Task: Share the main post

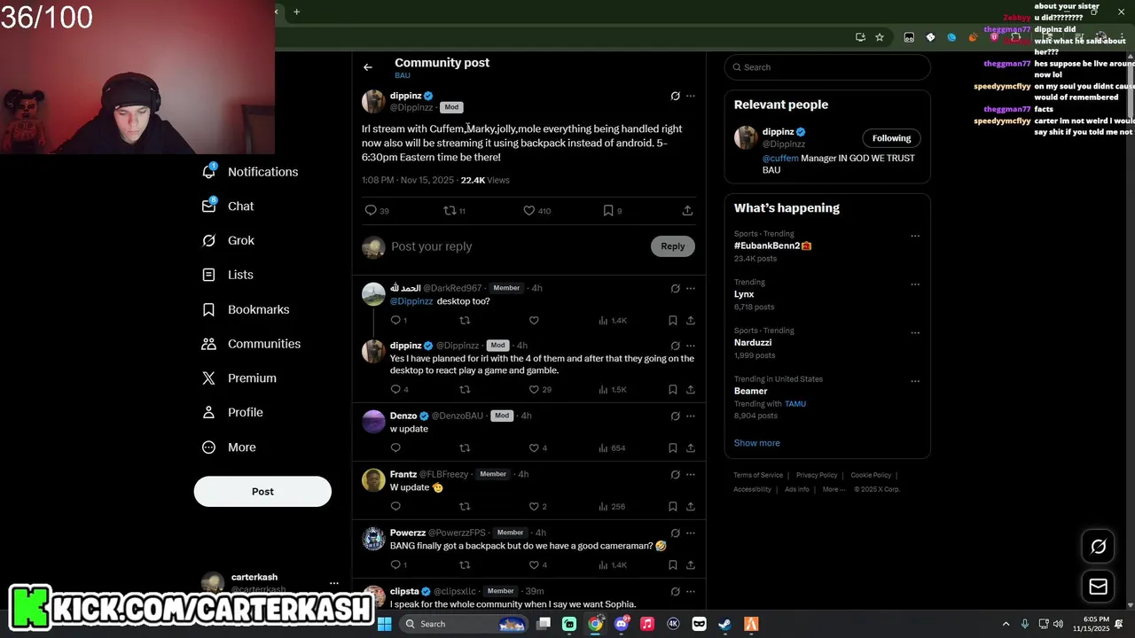Action: click(687, 211)
